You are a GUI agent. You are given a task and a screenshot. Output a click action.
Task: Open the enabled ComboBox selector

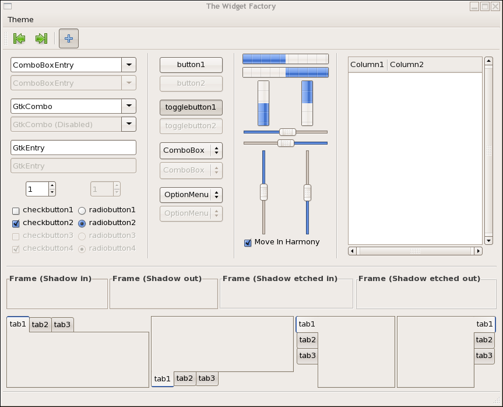tap(191, 150)
